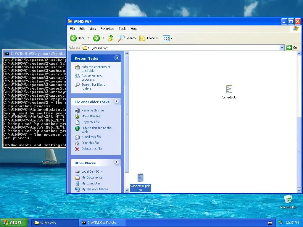Viewport: 303px width, 227px height.
Task: Click the Local Disk (C:) link
Action: pyautogui.click(x=91, y=171)
